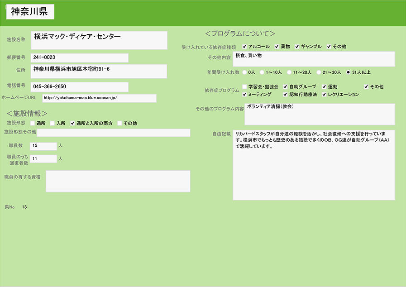Viewport: 406px width, 287px height.
Task: Toggle the 薬物 checkbox
Action: [277, 47]
